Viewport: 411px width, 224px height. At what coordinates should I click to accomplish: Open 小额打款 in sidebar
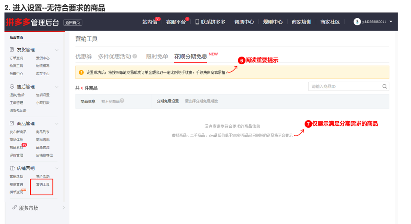pyautogui.click(x=43, y=103)
